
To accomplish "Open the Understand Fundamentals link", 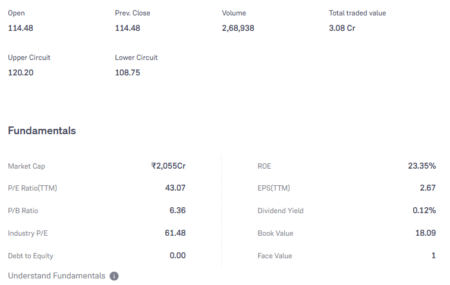I will click(56, 276).
